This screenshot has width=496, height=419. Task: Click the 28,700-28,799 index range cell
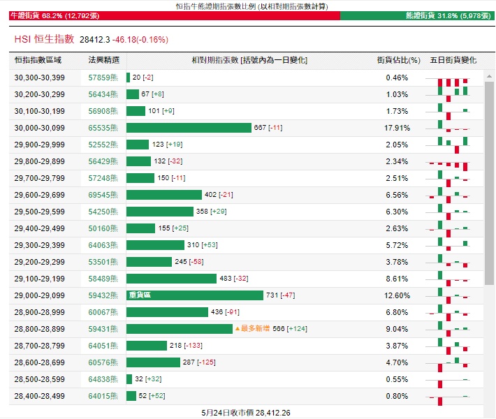(x=40, y=346)
